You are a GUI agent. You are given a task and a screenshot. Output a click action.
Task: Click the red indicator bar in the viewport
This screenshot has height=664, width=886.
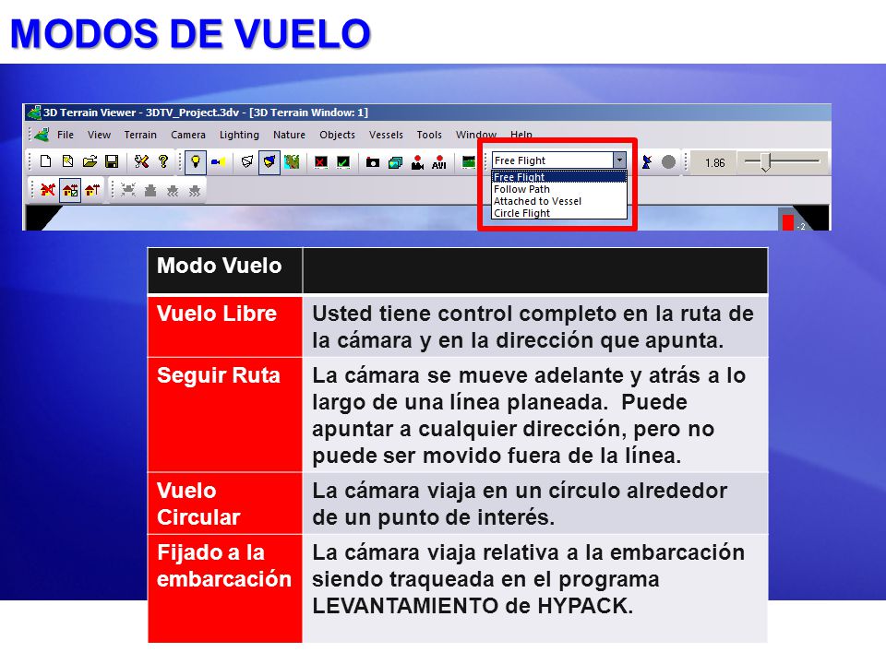pyautogui.click(x=787, y=222)
